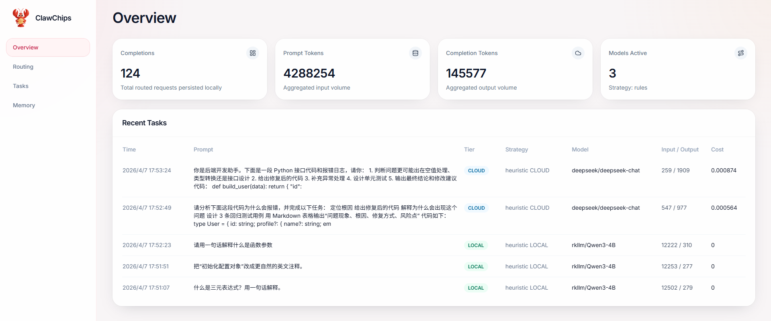Click the Aggregated output volume caption
The width and height of the screenshot is (771, 321).
[481, 88]
